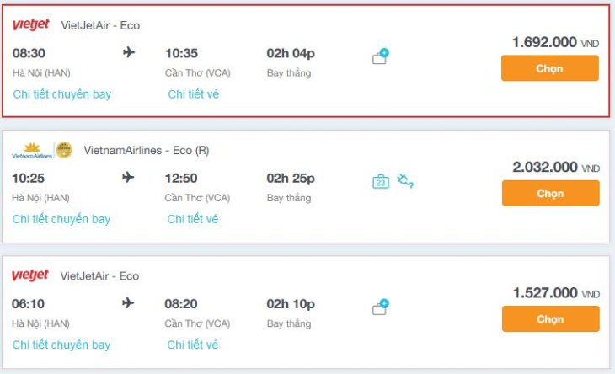Expand flight details for the 06:10 departure
Screen dimensions: 615x374
pyautogui.click(x=61, y=345)
